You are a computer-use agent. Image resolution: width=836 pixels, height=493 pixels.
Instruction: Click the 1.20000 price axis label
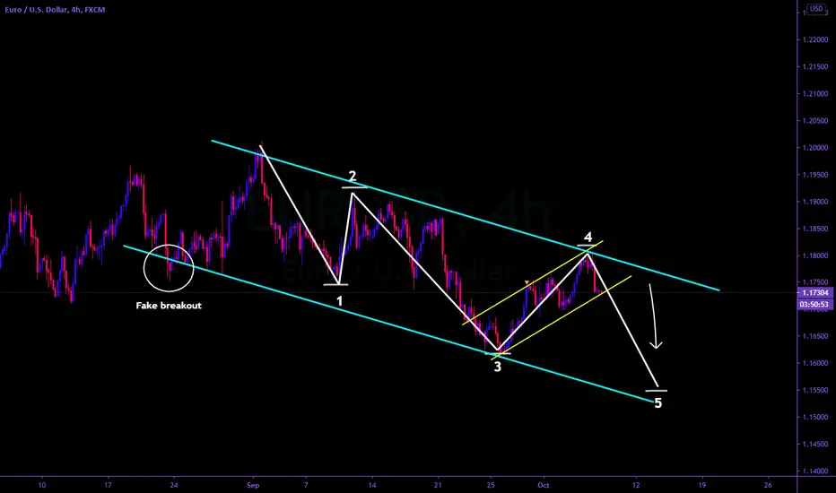(815, 148)
